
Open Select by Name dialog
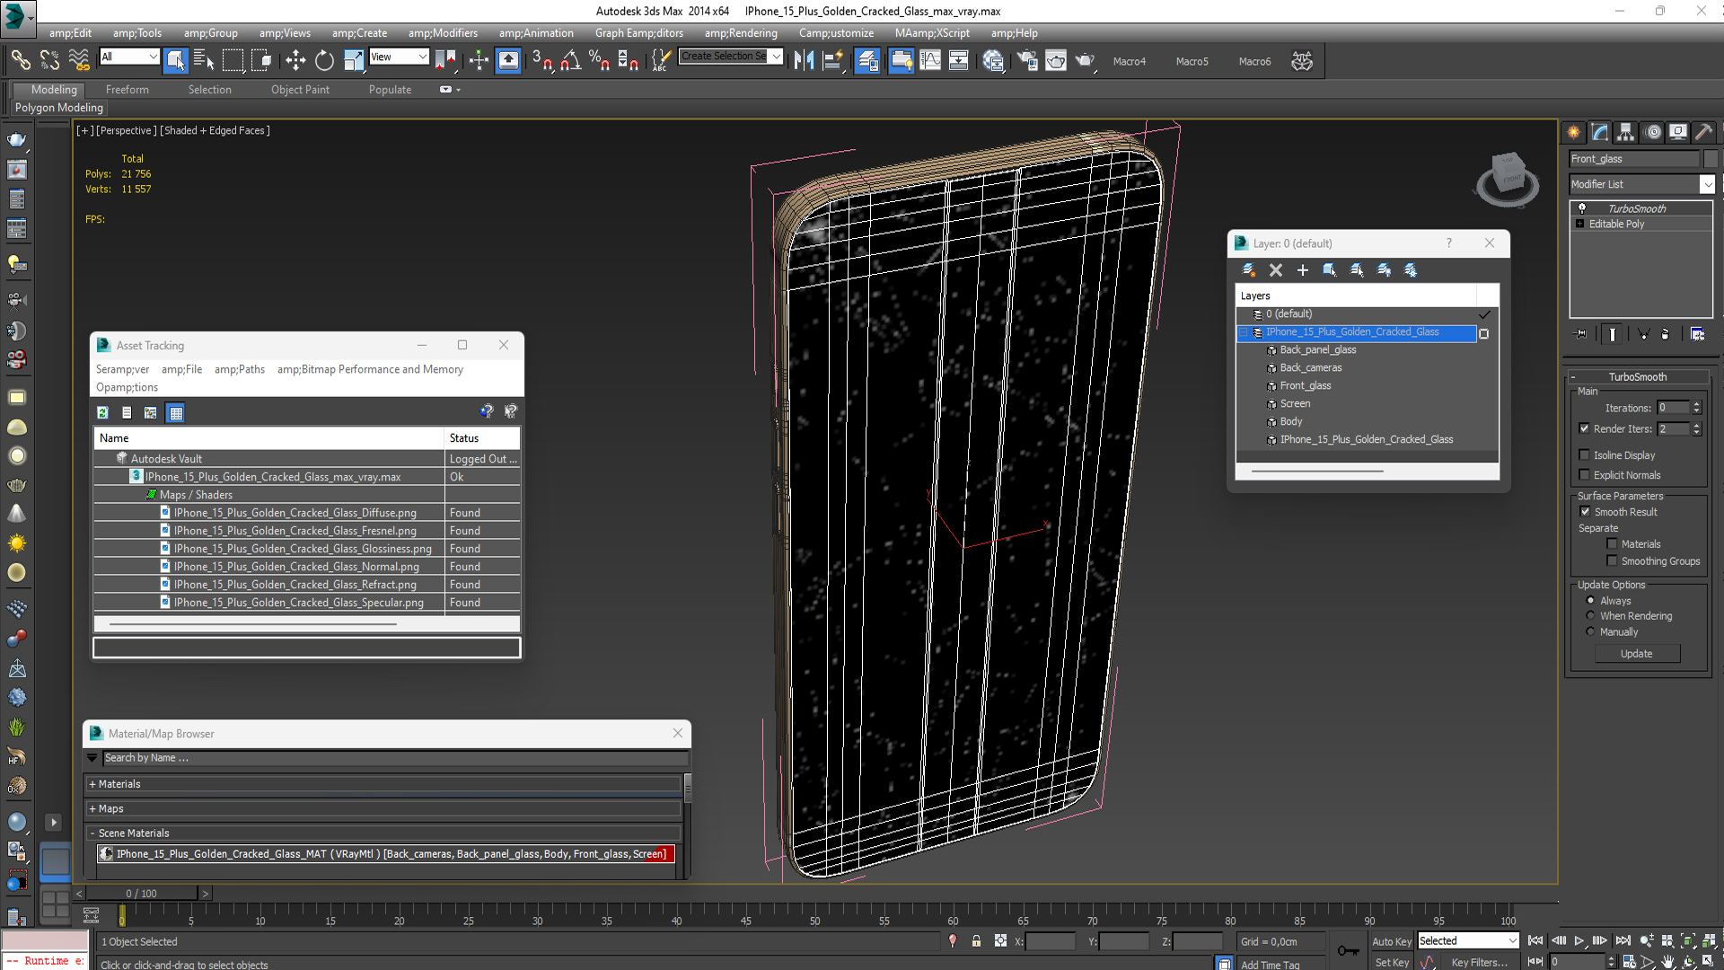click(204, 60)
